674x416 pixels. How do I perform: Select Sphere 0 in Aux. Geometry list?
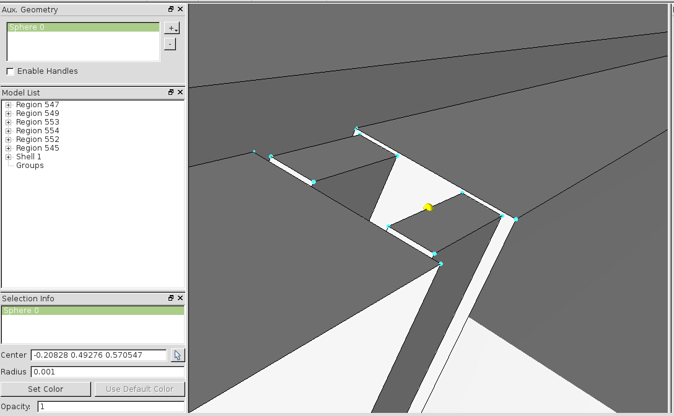(x=84, y=27)
